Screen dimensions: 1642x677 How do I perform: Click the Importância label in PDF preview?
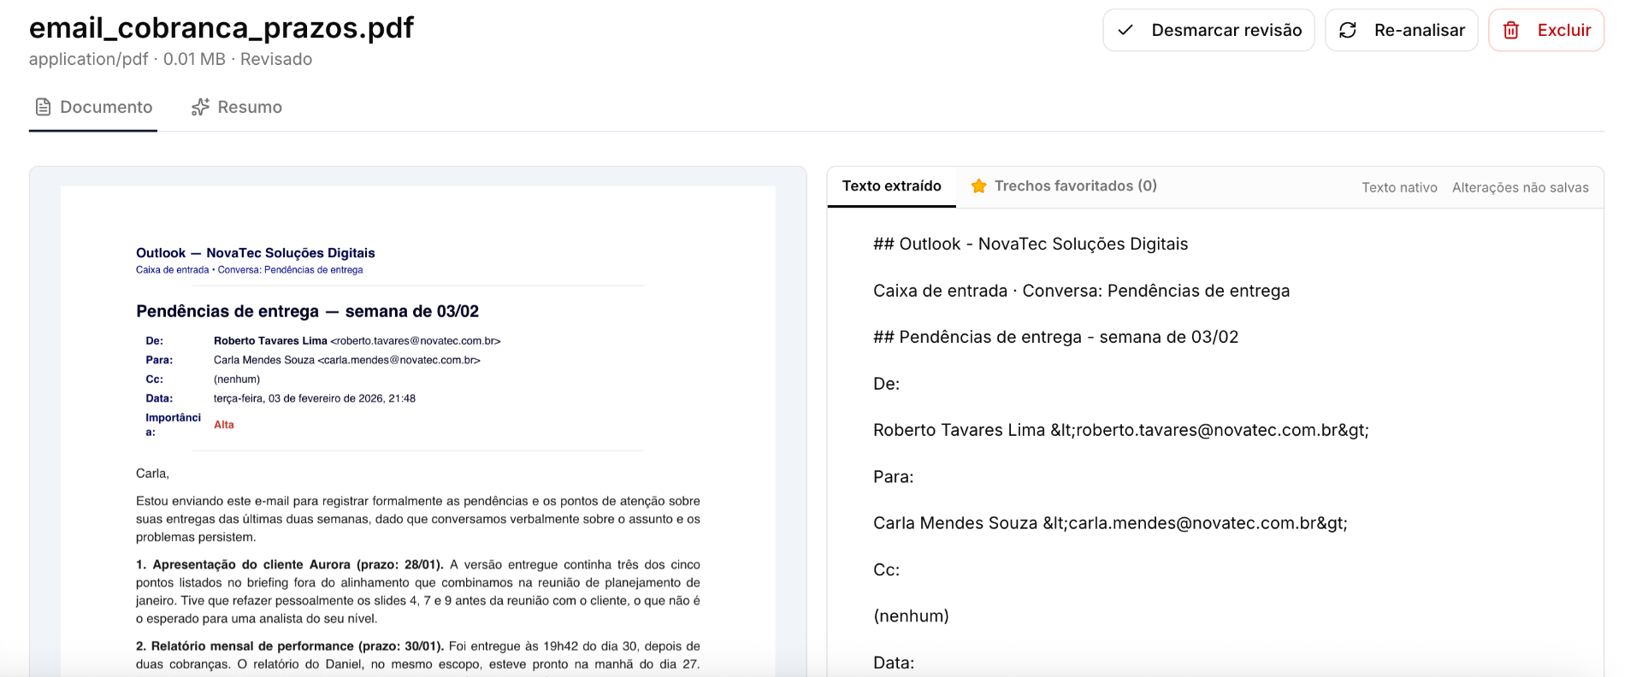click(x=173, y=425)
